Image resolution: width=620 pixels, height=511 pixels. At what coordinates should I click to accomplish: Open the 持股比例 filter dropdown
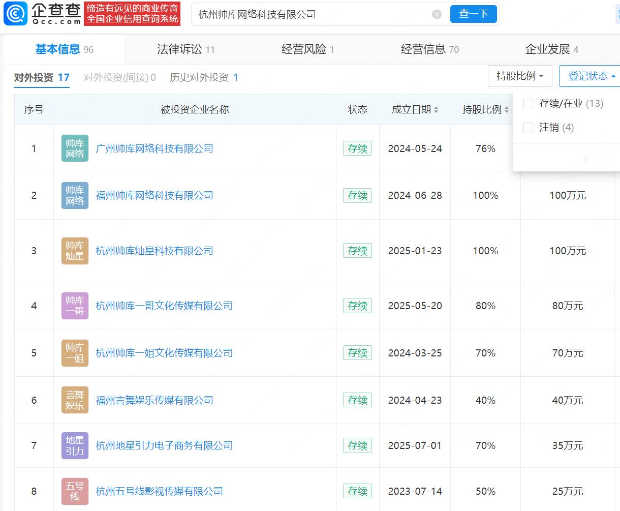point(520,75)
